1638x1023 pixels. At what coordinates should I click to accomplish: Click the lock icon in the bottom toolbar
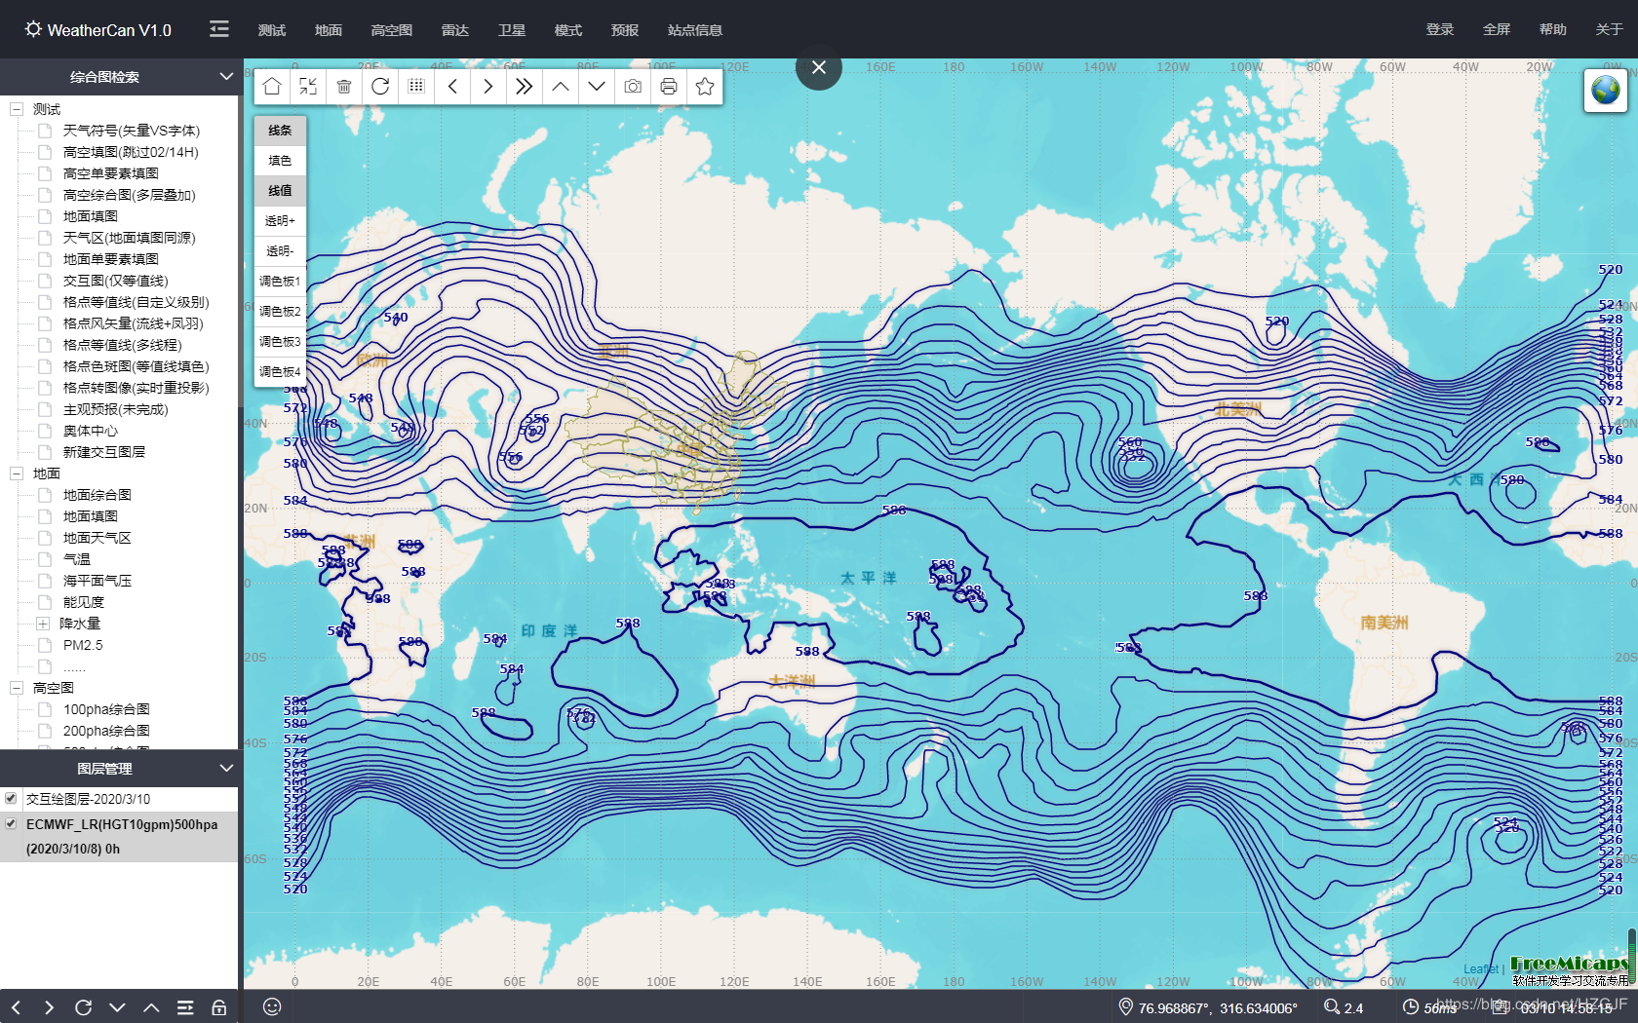pos(218,1007)
